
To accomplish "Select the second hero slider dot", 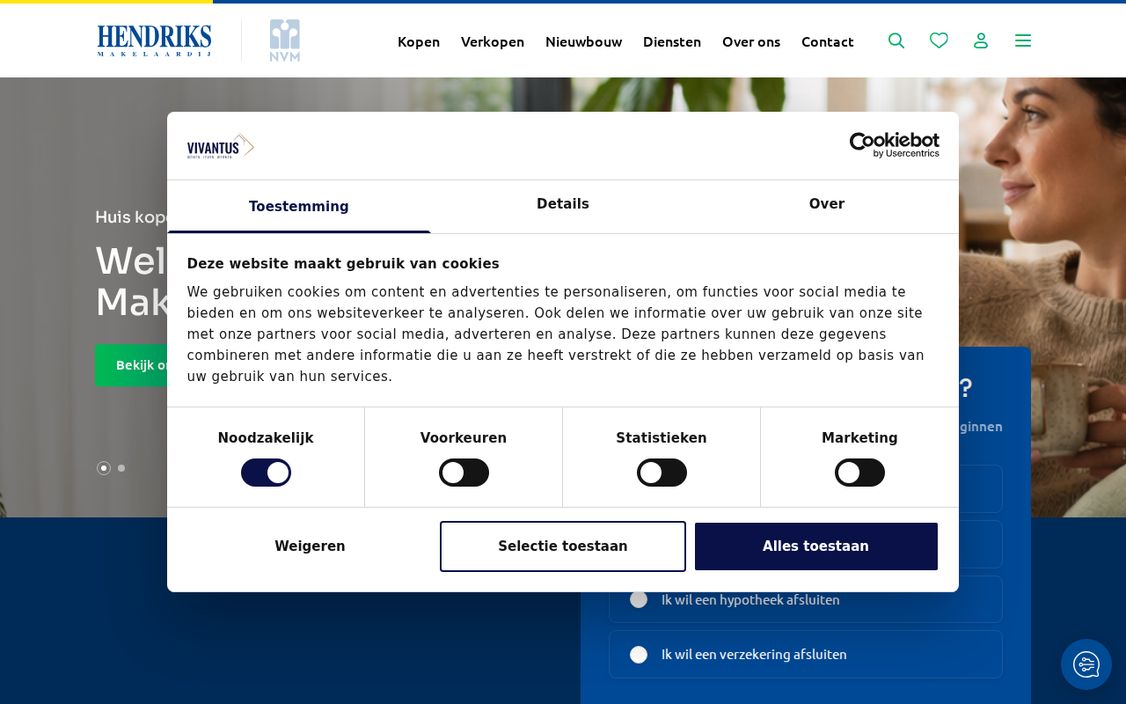I will click(x=121, y=468).
